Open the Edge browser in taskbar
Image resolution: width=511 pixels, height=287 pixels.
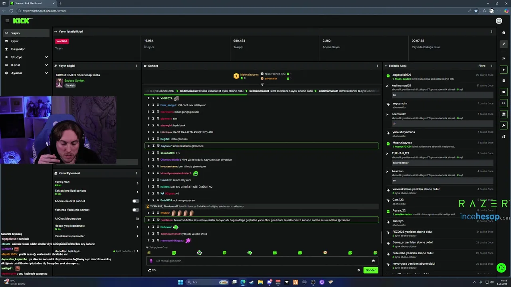243,282
